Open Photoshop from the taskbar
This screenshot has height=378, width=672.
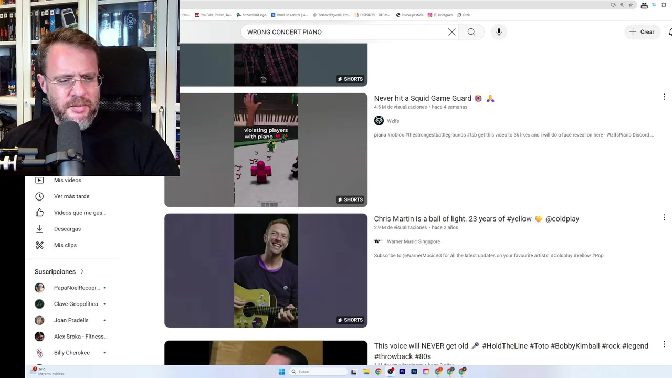pyautogui.click(x=414, y=372)
